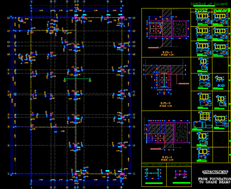Select the cyan Kirby H-section drawing
231x189 pixels.
tap(153, 174)
